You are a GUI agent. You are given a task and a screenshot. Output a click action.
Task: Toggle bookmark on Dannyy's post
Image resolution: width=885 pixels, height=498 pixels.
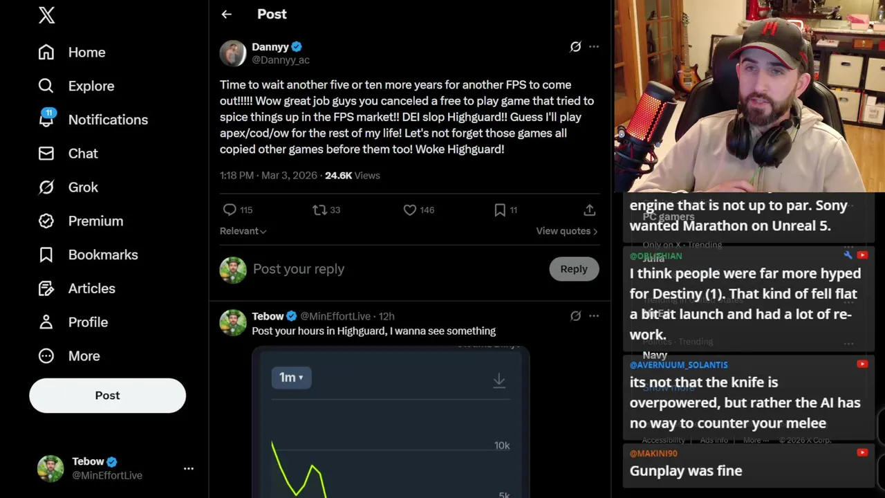point(500,210)
